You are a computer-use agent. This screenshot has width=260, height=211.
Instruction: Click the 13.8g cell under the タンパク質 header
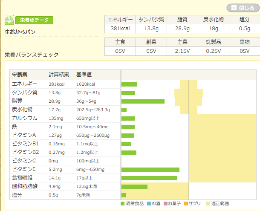(151, 29)
